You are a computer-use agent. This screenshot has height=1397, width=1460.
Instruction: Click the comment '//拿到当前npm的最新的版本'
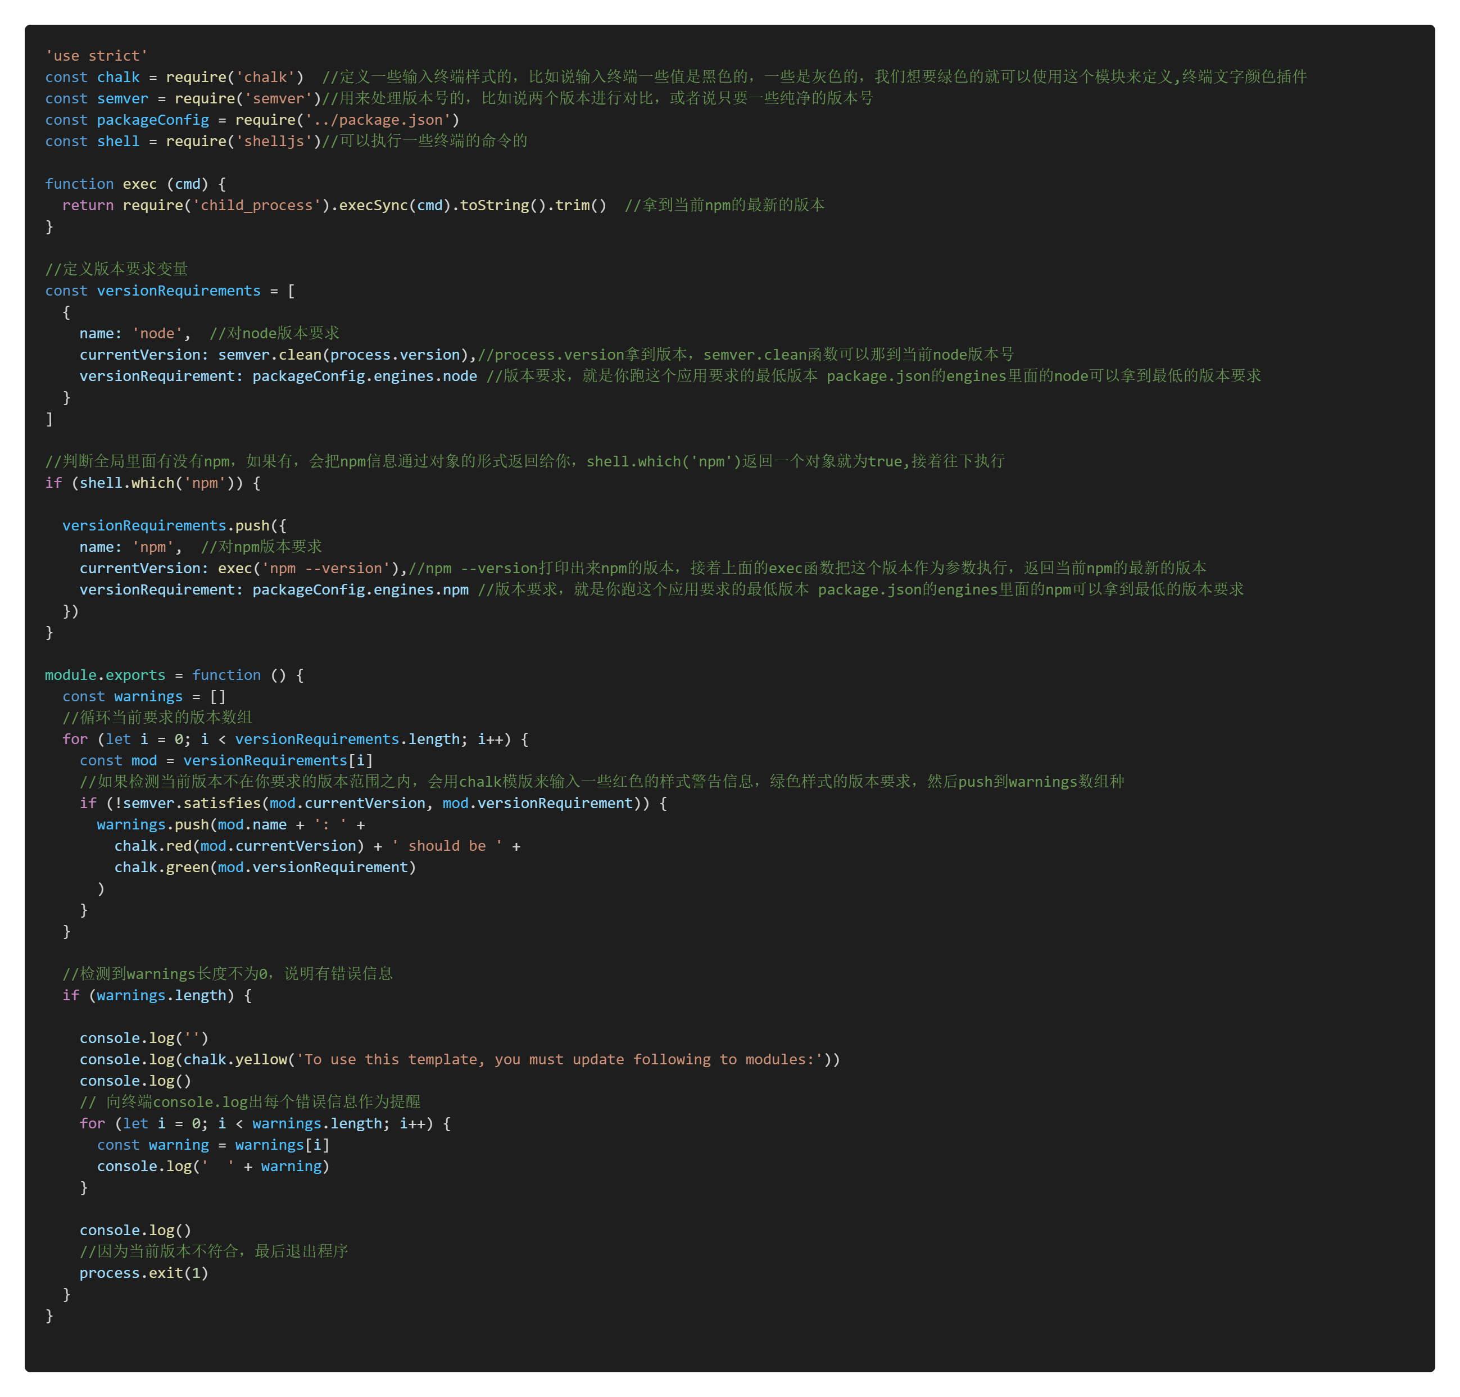click(x=724, y=205)
